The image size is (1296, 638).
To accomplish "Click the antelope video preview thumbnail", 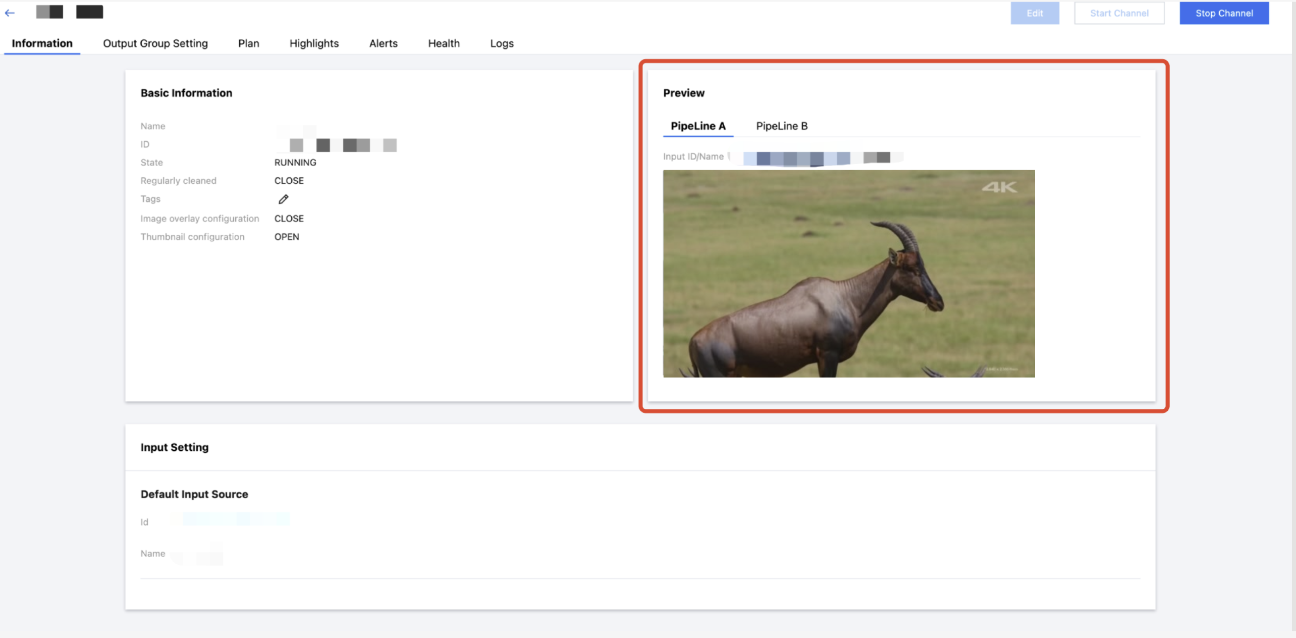I will point(848,274).
